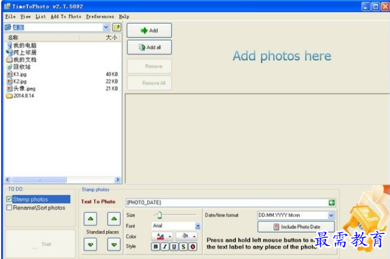Toggle Shadow (S) text style
Screen dimensions: 390x259
pyautogui.click(x=183, y=247)
